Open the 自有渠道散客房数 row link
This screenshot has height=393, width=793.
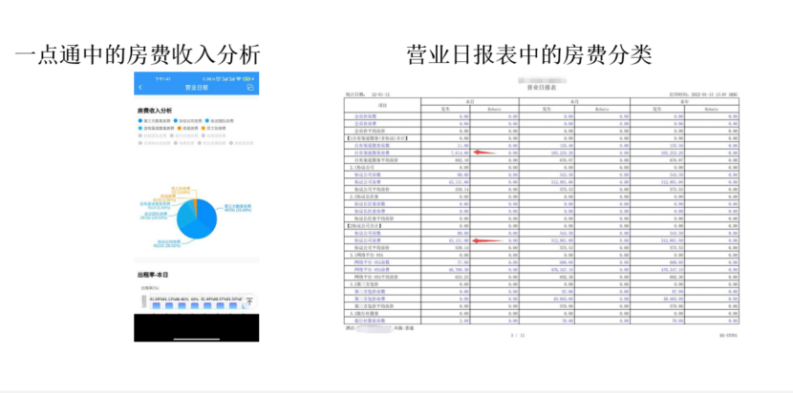pyautogui.click(x=372, y=145)
